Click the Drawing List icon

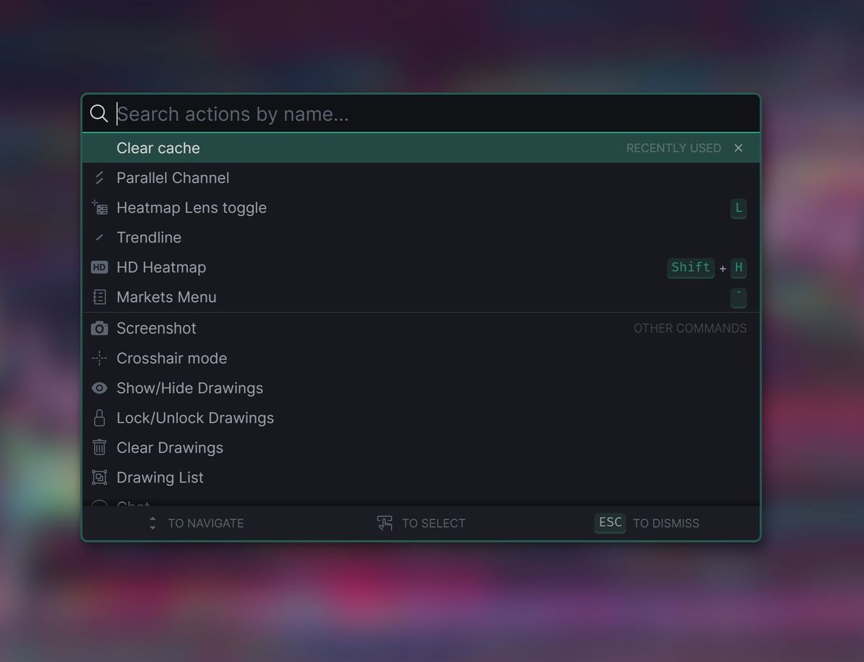point(99,478)
